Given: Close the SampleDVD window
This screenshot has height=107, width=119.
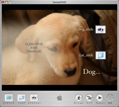Looking at the screenshot, I should pos(3,2).
